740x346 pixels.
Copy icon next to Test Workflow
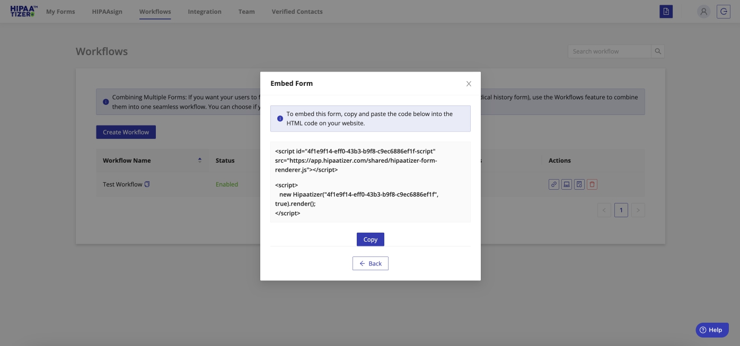pyautogui.click(x=147, y=184)
